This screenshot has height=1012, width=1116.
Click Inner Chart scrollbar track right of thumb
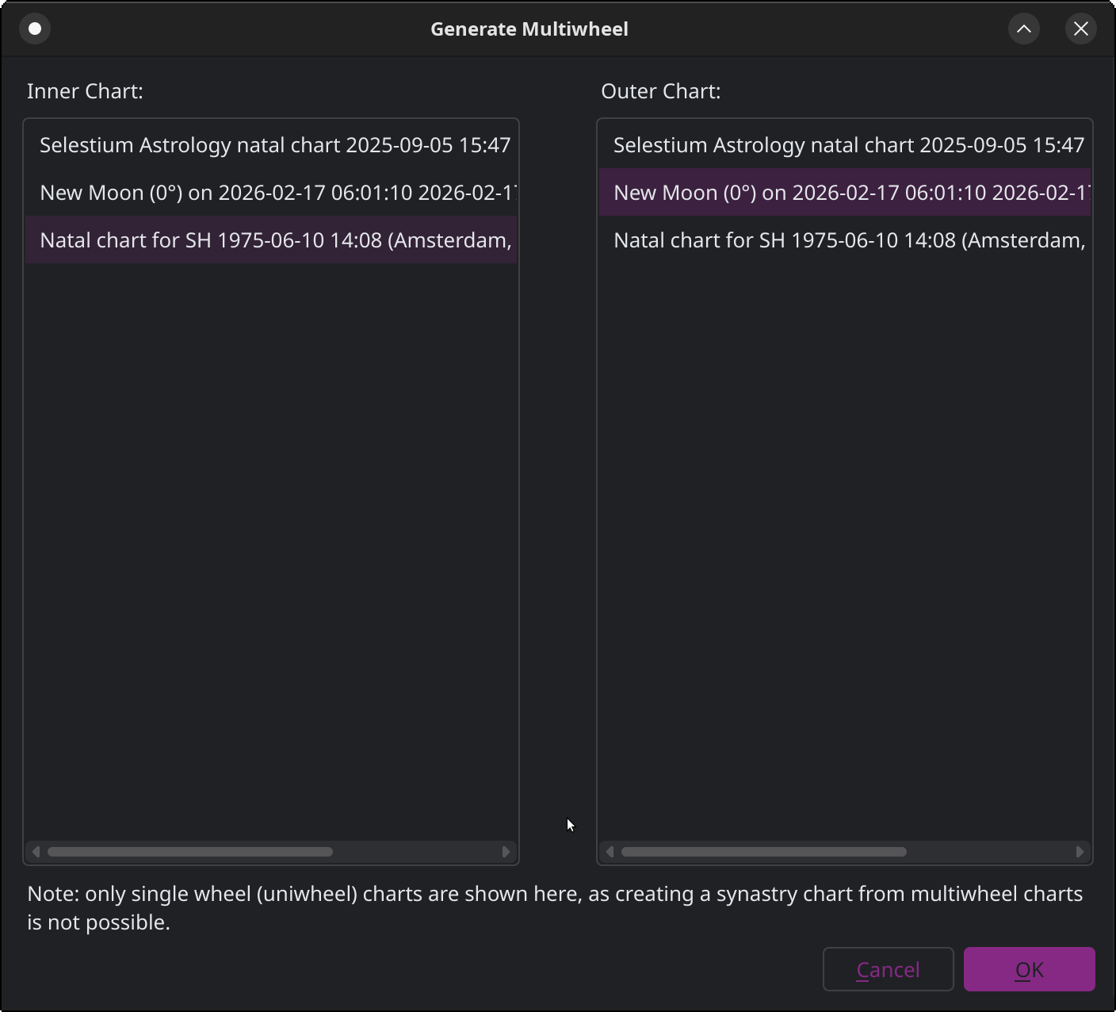[416, 852]
